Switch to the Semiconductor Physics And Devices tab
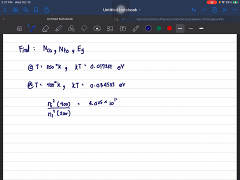Image resolution: width=240 pixels, height=180 pixels. tap(180, 19)
